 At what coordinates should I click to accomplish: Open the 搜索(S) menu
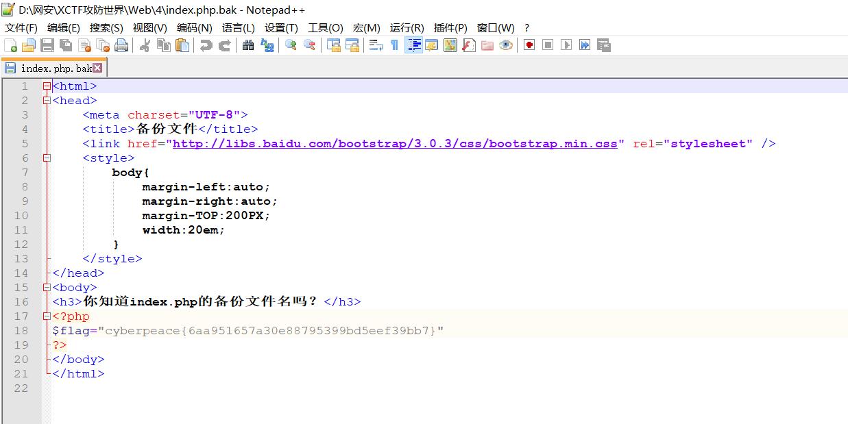click(x=106, y=27)
